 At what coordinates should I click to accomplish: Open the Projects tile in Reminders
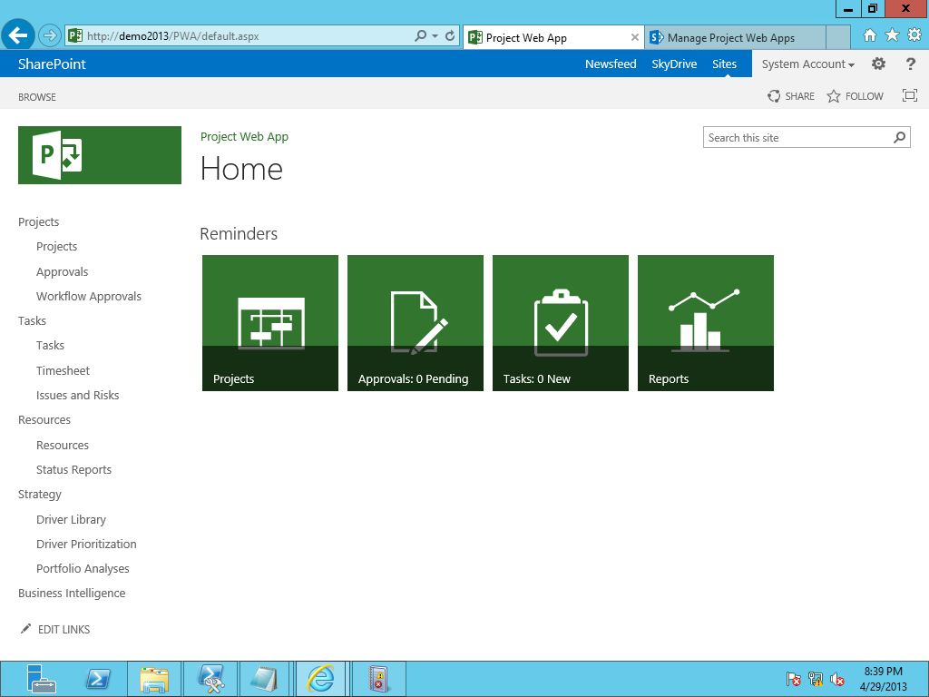[x=270, y=323]
